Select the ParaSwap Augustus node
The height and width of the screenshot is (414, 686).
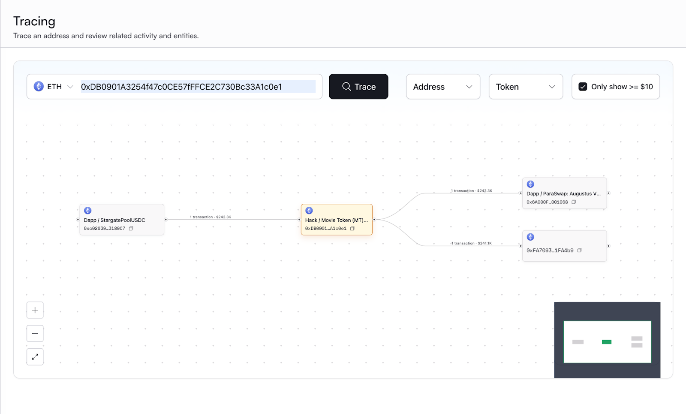coord(564,193)
